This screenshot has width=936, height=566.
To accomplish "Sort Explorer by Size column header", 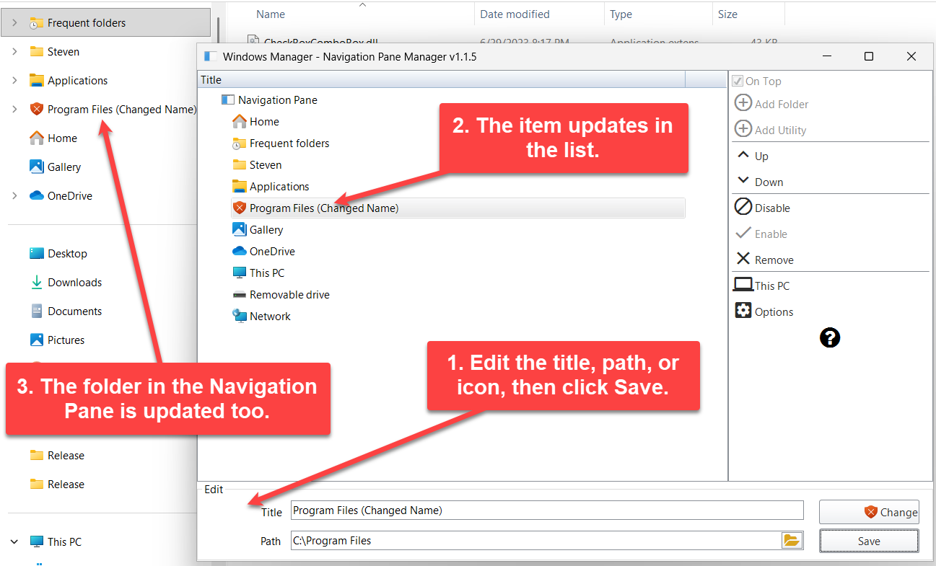I will tap(727, 14).
